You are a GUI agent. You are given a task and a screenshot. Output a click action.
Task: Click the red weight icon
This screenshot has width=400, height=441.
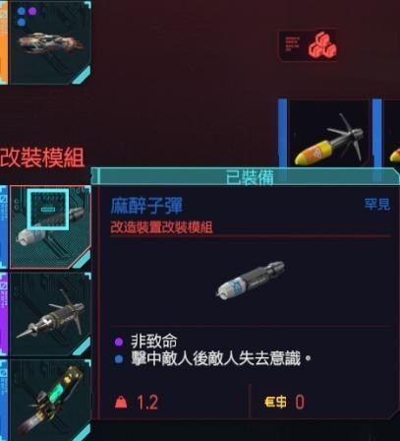[x=121, y=402]
